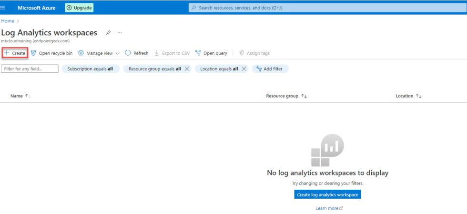Click the Create toolbar button
This screenshot has width=467, height=214.
tap(15, 53)
